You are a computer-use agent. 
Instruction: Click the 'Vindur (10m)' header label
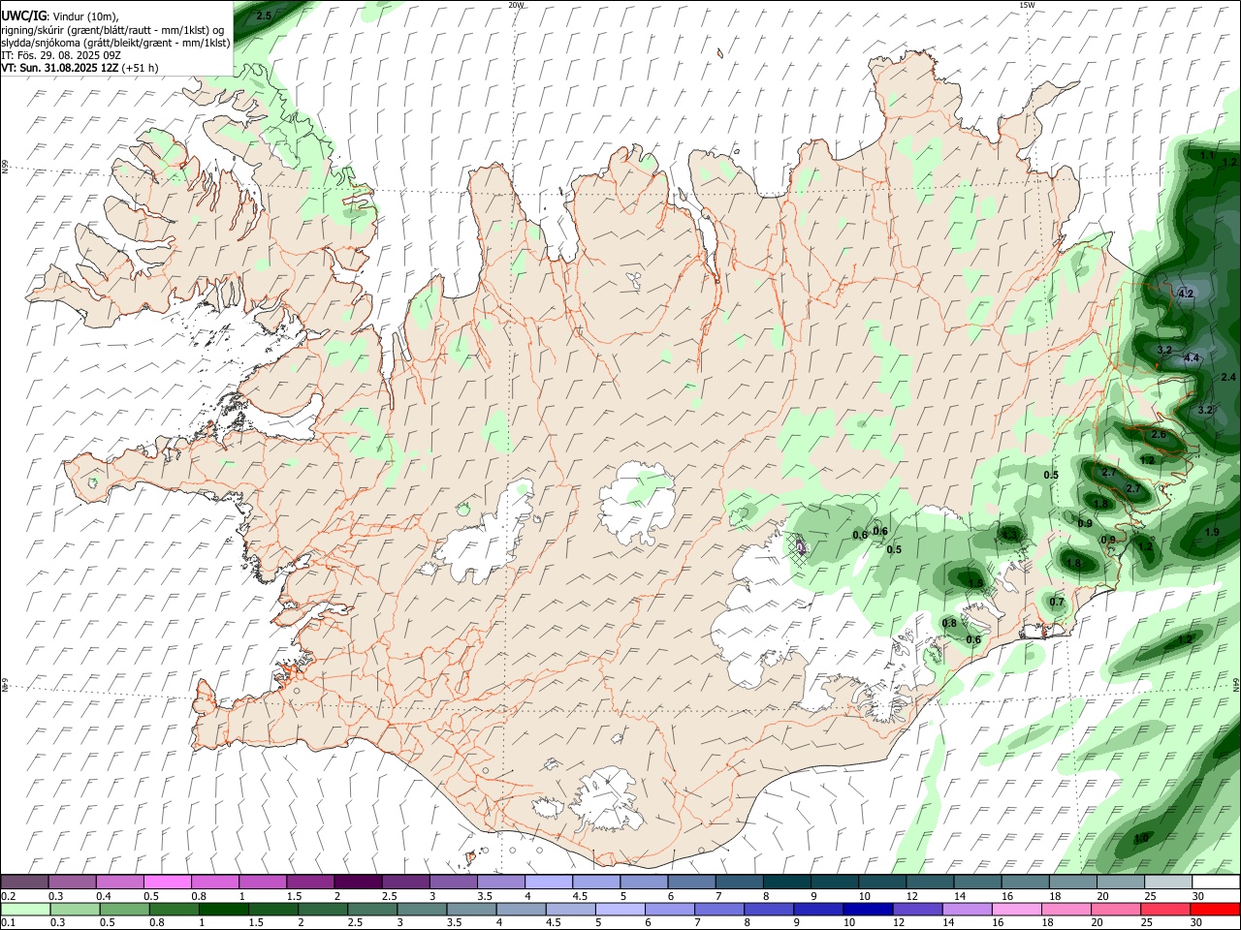tap(85, 15)
